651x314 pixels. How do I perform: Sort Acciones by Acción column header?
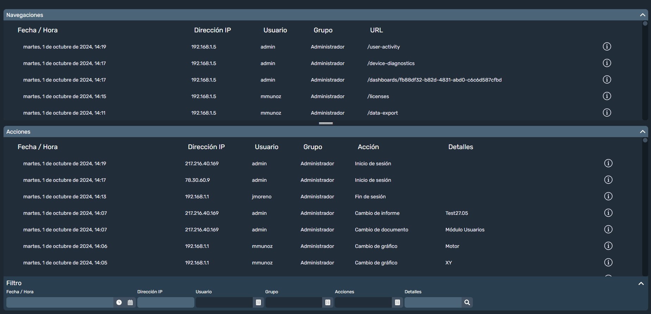pos(368,147)
